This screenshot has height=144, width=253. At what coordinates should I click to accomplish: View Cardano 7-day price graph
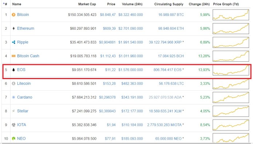coord(231,98)
